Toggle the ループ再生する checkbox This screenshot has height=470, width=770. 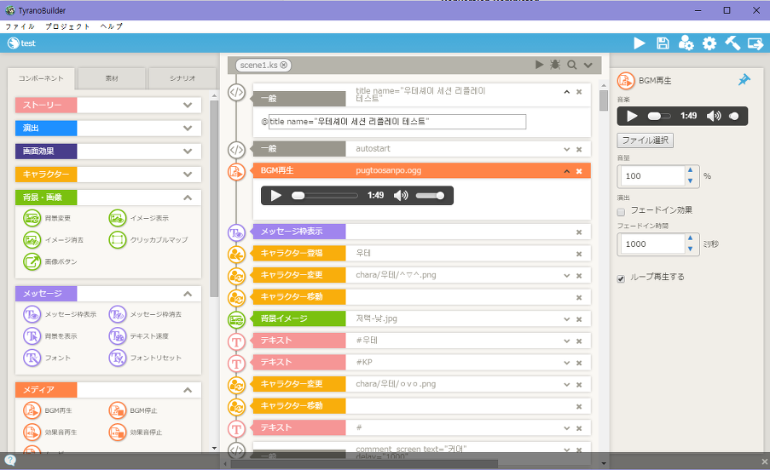pos(622,278)
